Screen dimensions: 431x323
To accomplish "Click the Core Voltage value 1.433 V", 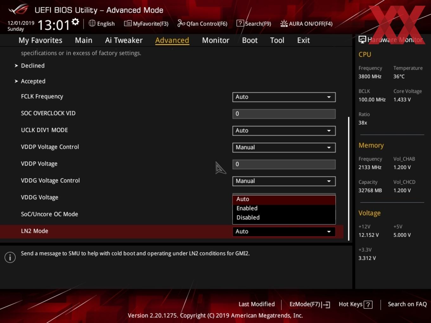I will click(x=402, y=99).
